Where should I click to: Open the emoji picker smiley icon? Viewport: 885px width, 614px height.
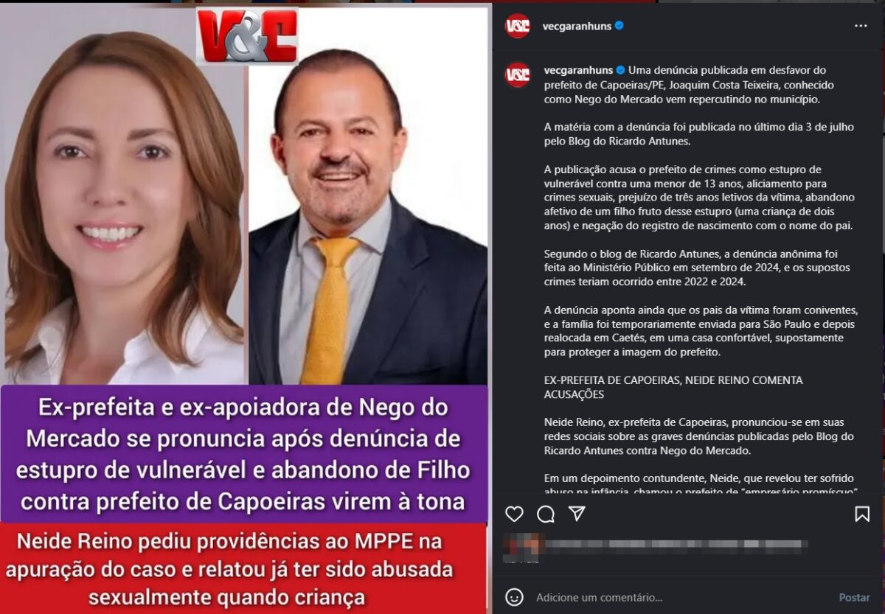(515, 597)
